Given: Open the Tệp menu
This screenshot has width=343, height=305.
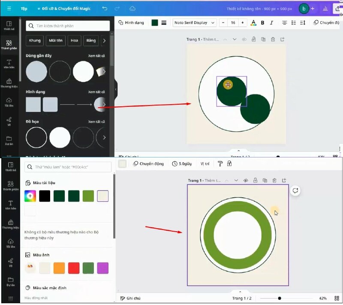Looking at the screenshot, I should click(x=24, y=9).
